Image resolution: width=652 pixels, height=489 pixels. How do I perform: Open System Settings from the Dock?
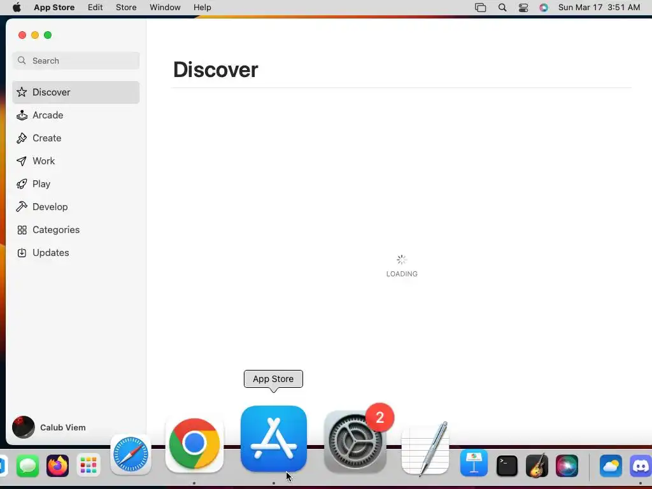click(x=355, y=442)
